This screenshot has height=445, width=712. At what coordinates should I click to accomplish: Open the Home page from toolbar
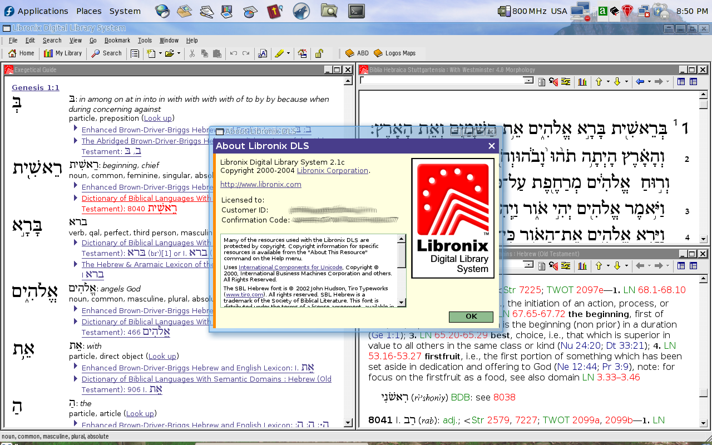21,53
